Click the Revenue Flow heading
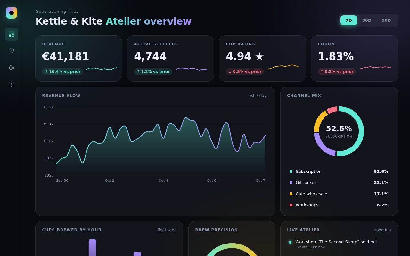410x256 pixels. tap(61, 96)
